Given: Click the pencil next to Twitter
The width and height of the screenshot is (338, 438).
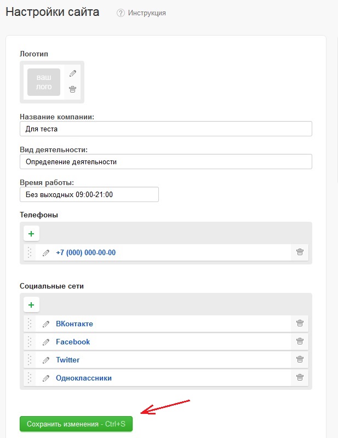Looking at the screenshot, I should pos(46,360).
